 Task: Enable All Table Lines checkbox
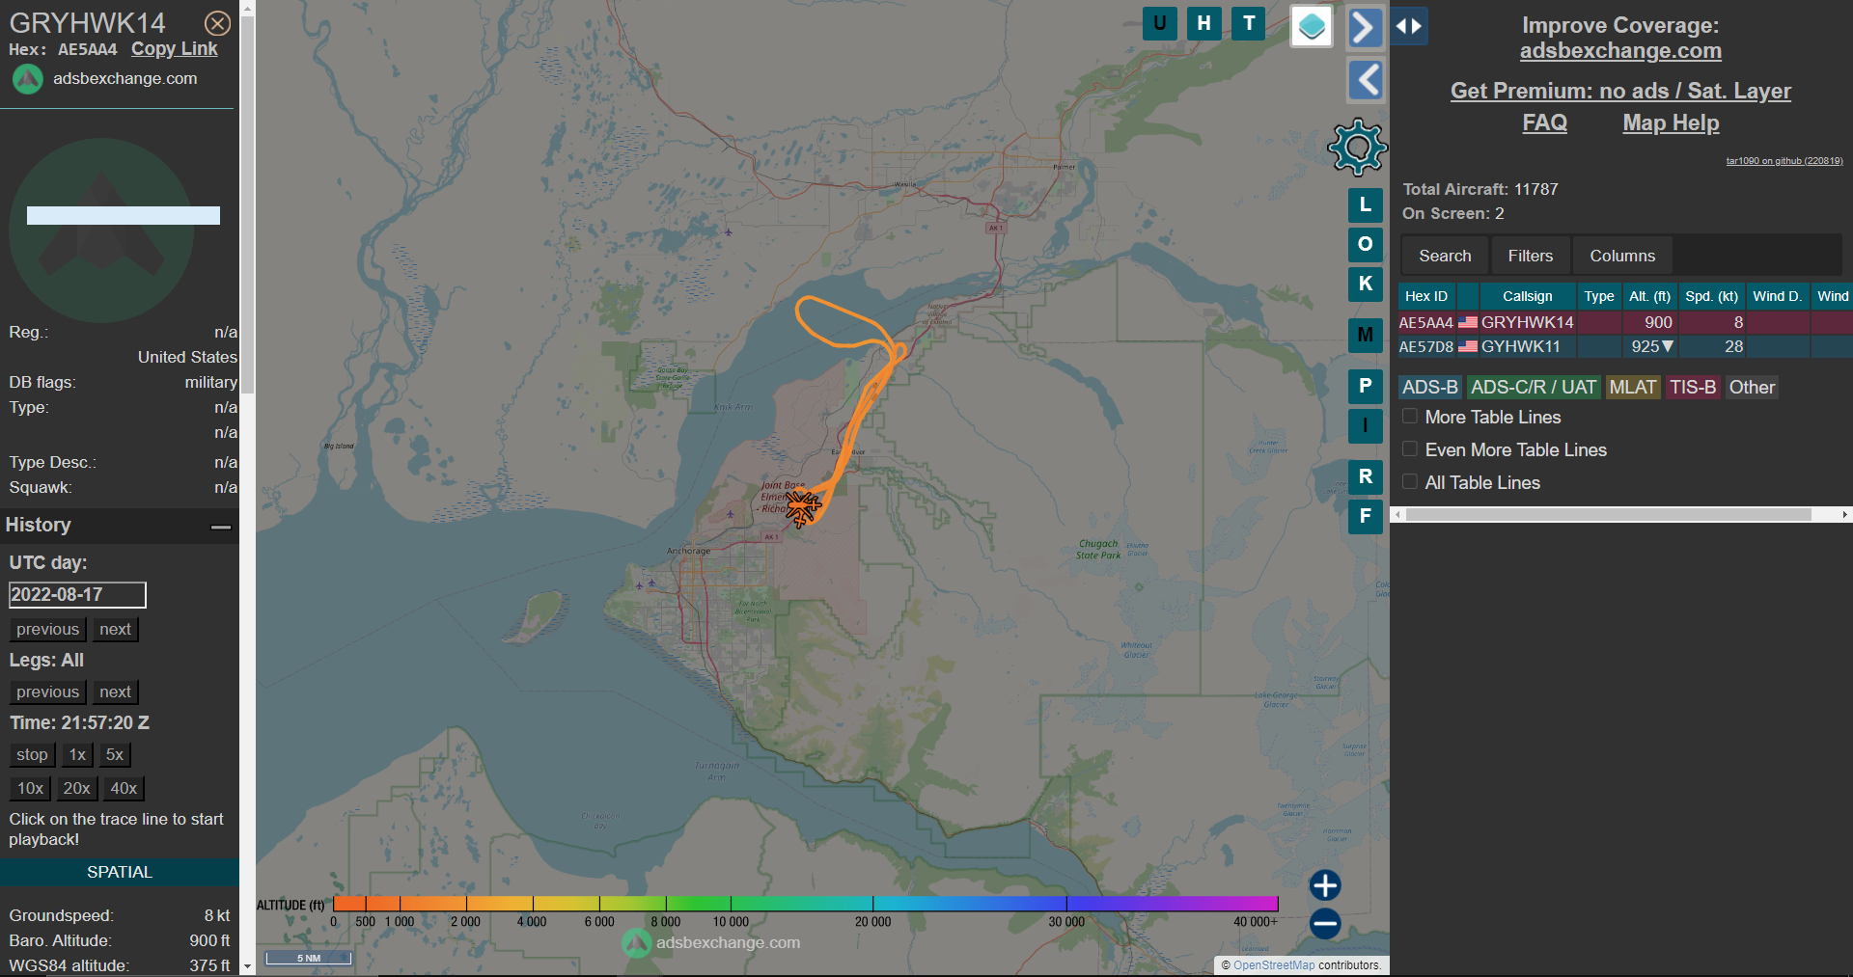[1410, 482]
